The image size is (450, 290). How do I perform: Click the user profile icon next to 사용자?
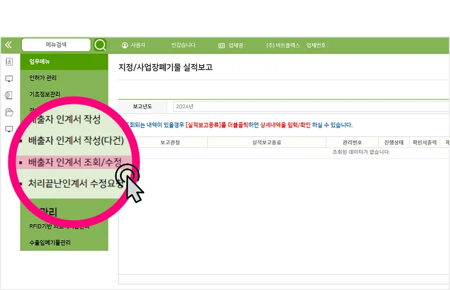tap(125, 45)
